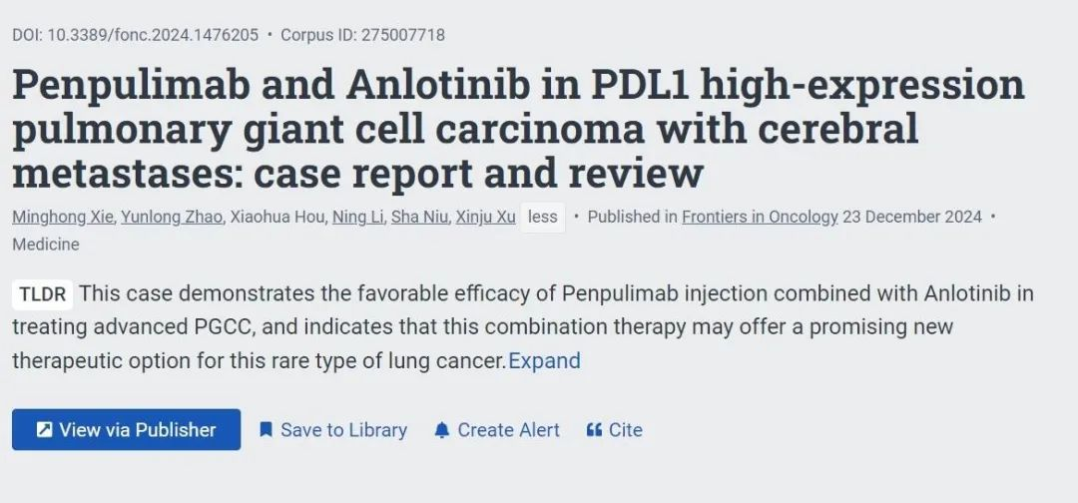Open author Minghong Xie's profile
Image resolution: width=1078 pixels, height=503 pixels.
[63, 217]
